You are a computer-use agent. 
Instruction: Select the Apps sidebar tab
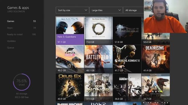pos(21,28)
